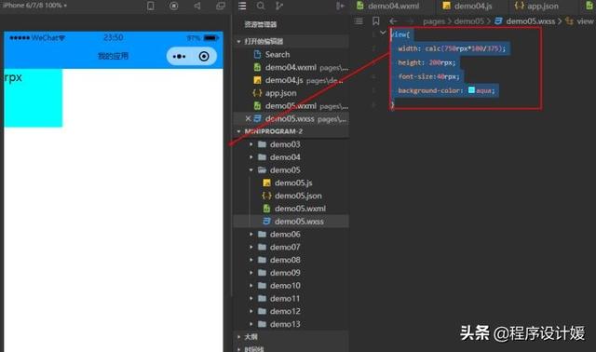
Task: Click the demo10 folder row
Action: (x=291, y=286)
